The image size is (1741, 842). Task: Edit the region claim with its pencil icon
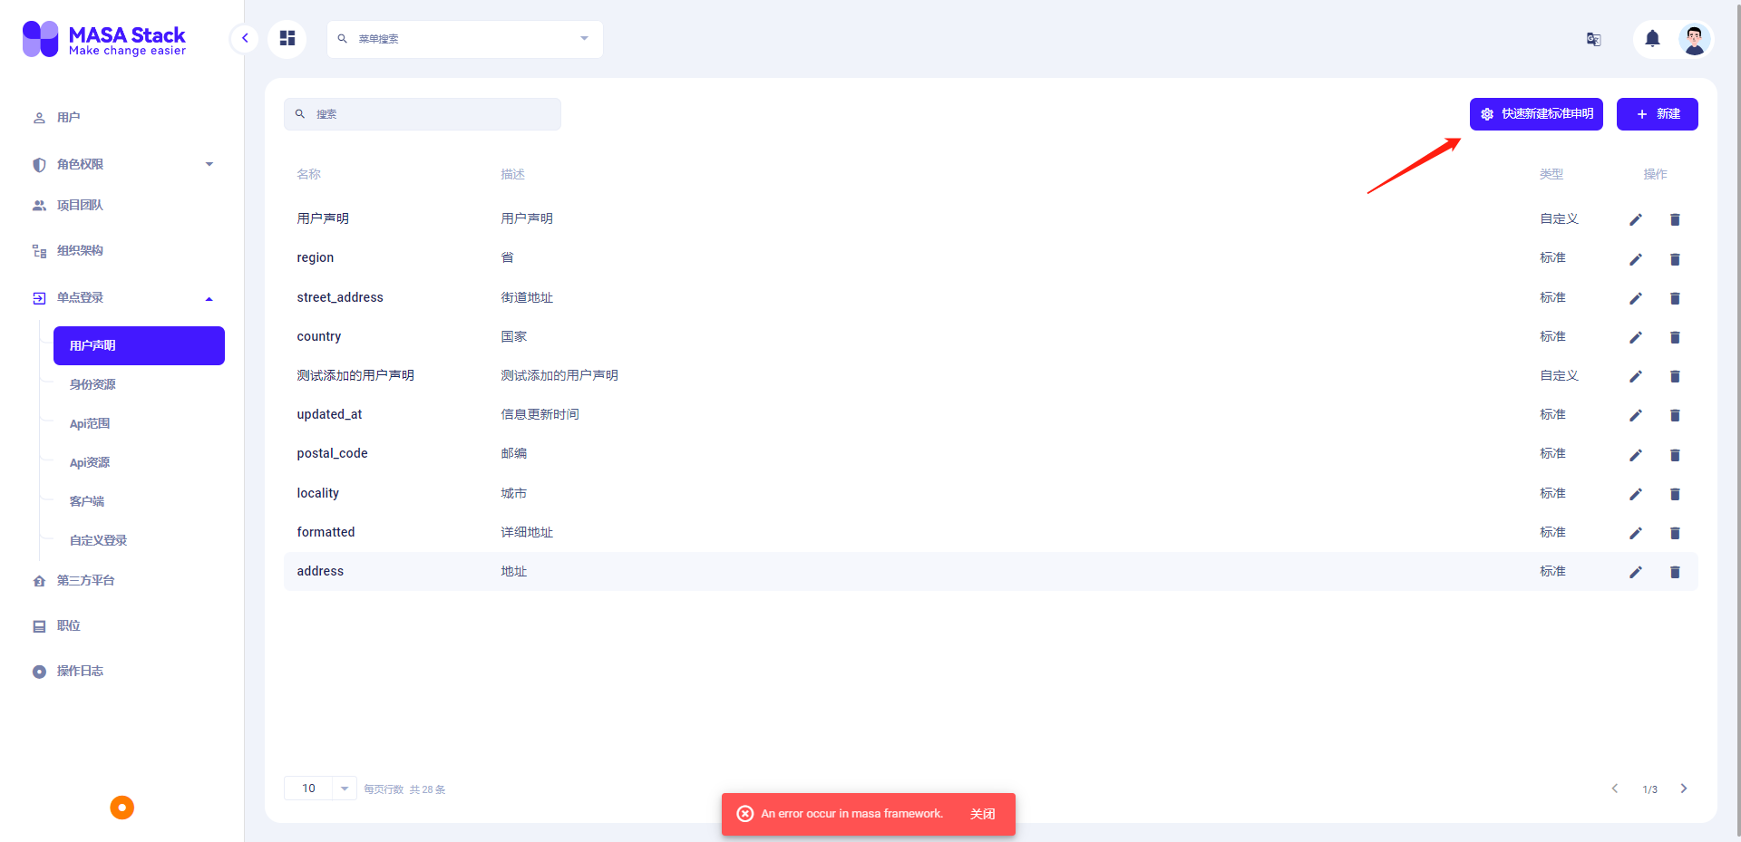click(1636, 259)
